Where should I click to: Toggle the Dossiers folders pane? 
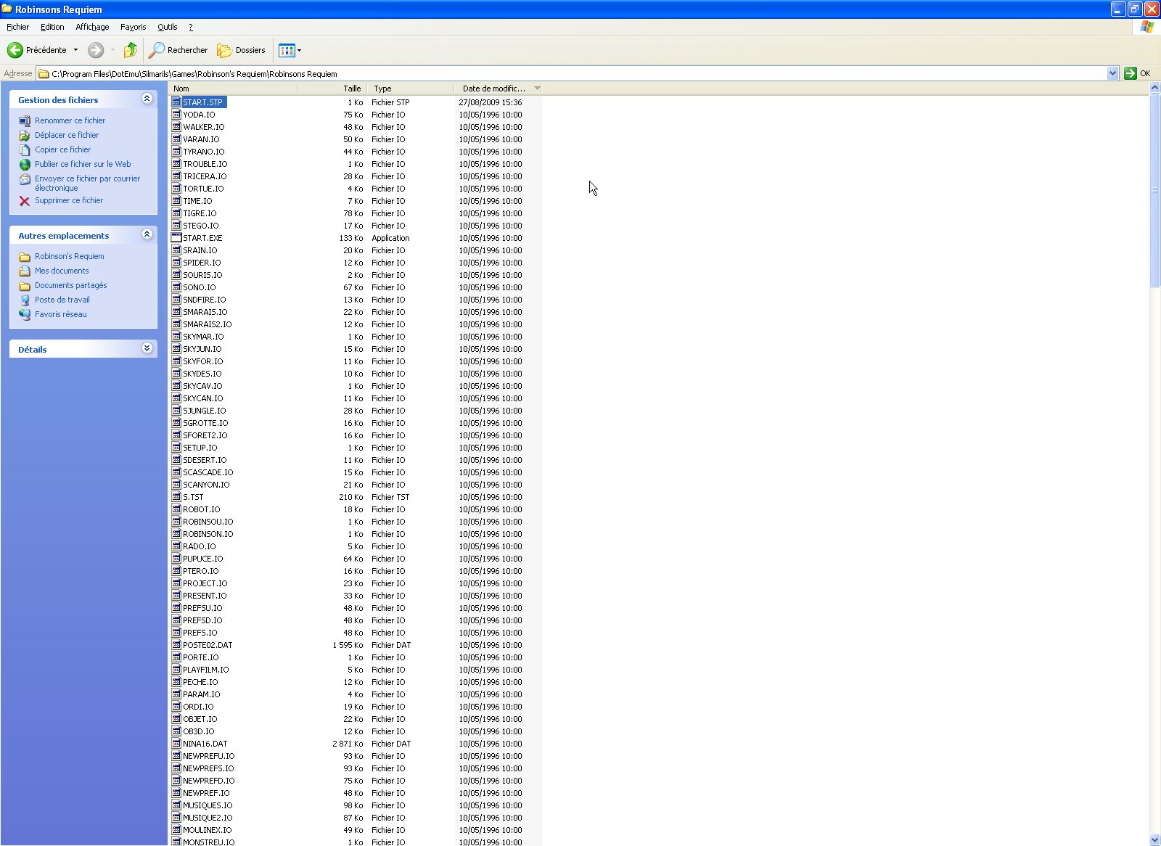pos(242,50)
